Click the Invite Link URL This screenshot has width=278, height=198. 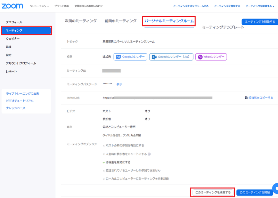pos(157,98)
